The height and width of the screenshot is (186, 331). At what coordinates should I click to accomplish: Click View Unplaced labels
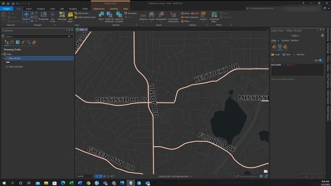[190, 17]
